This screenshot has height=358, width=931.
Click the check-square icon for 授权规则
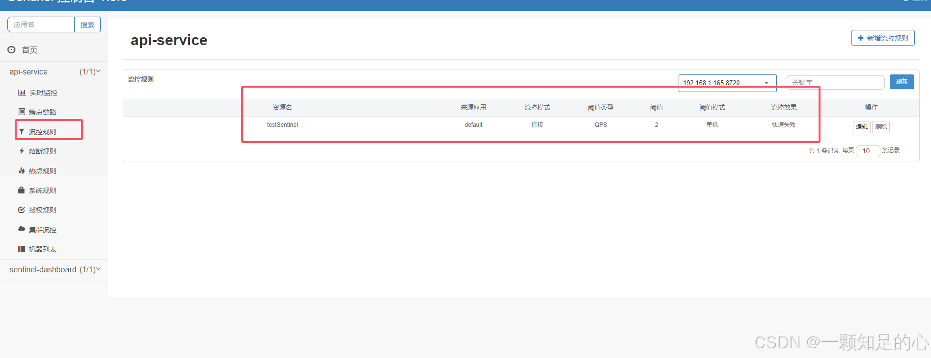(22, 210)
